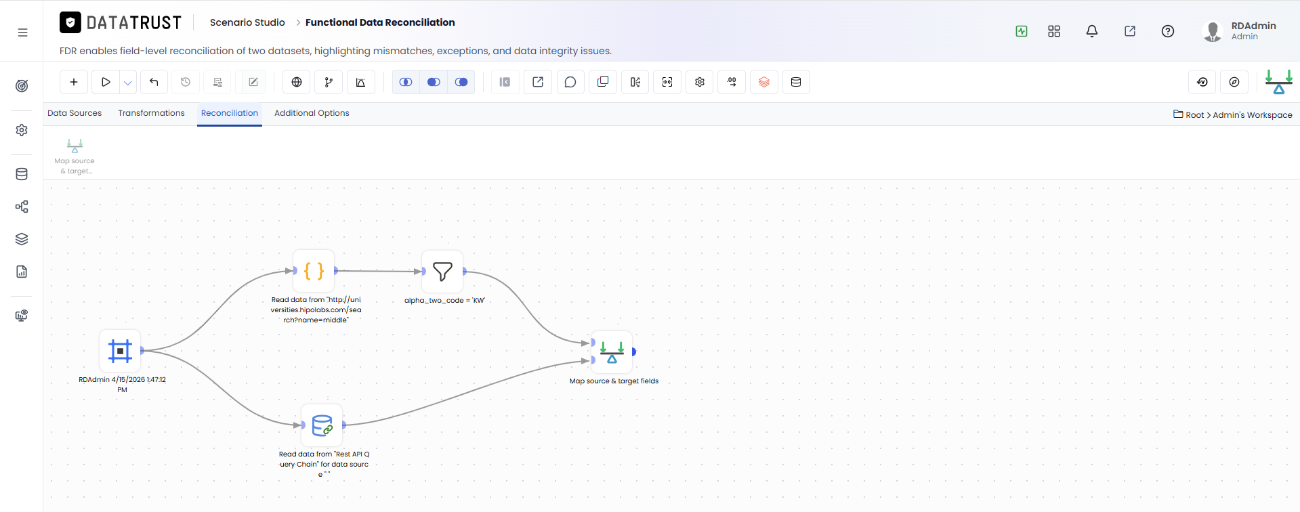Image resolution: width=1300 pixels, height=512 pixels.
Task: Click the workflow nodes icon in the left sidebar
Action: [22, 207]
